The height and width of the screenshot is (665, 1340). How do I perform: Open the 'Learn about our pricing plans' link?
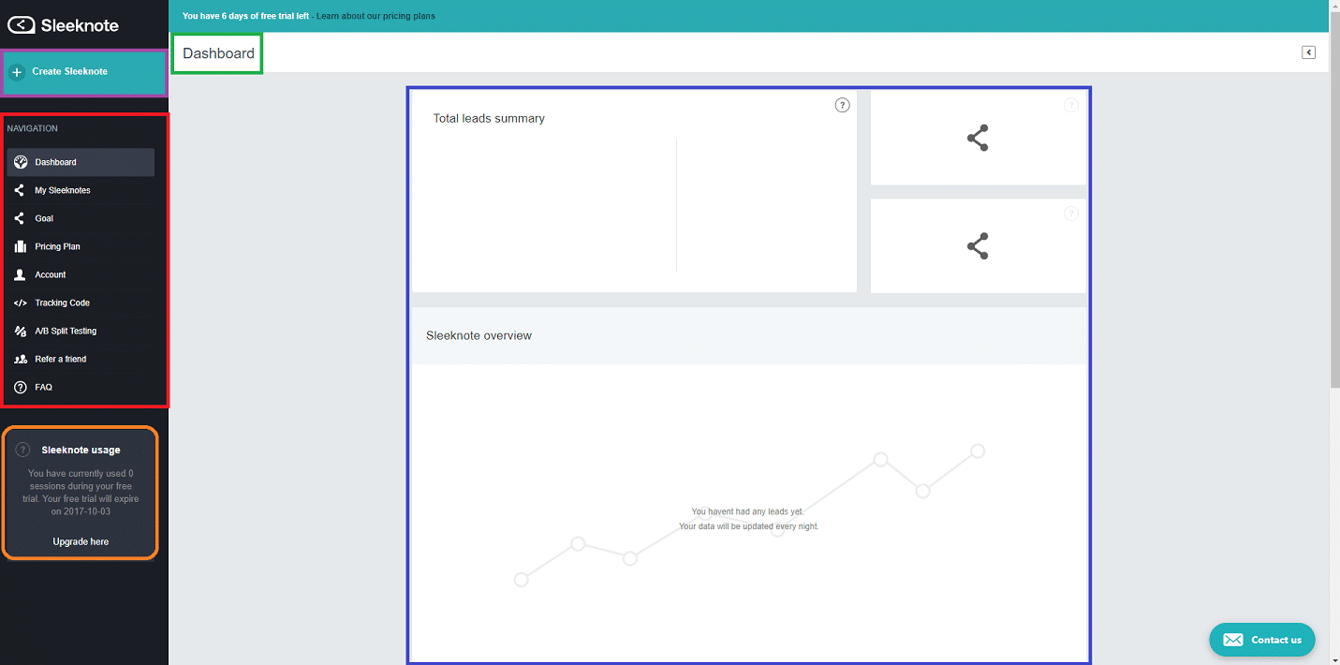375,16
